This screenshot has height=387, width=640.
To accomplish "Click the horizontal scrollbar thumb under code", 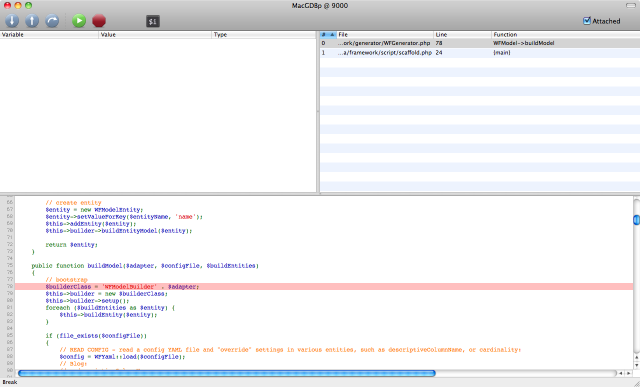I will pos(226,373).
